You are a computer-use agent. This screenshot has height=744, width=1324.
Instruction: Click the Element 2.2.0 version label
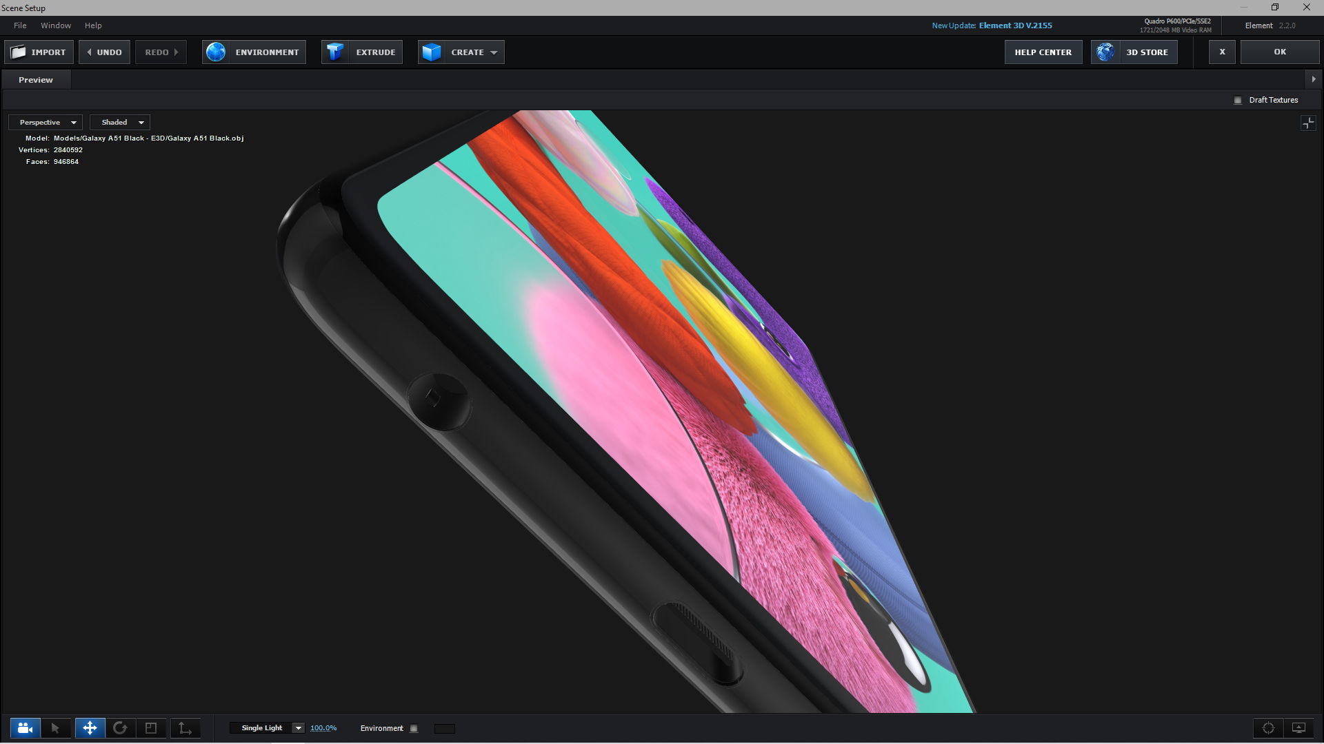click(1270, 25)
